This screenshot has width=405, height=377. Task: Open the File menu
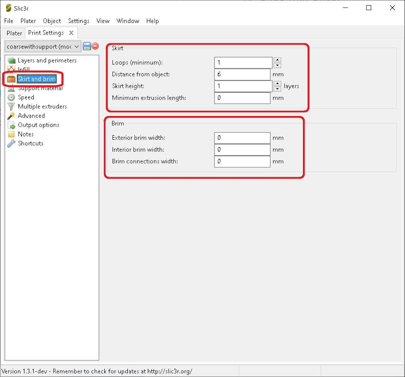point(9,21)
